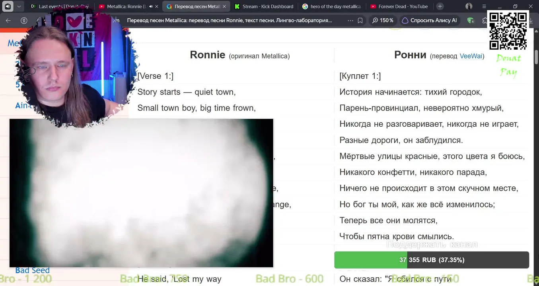
Task: Click Спросить Алису AI button
Action: [429, 20]
